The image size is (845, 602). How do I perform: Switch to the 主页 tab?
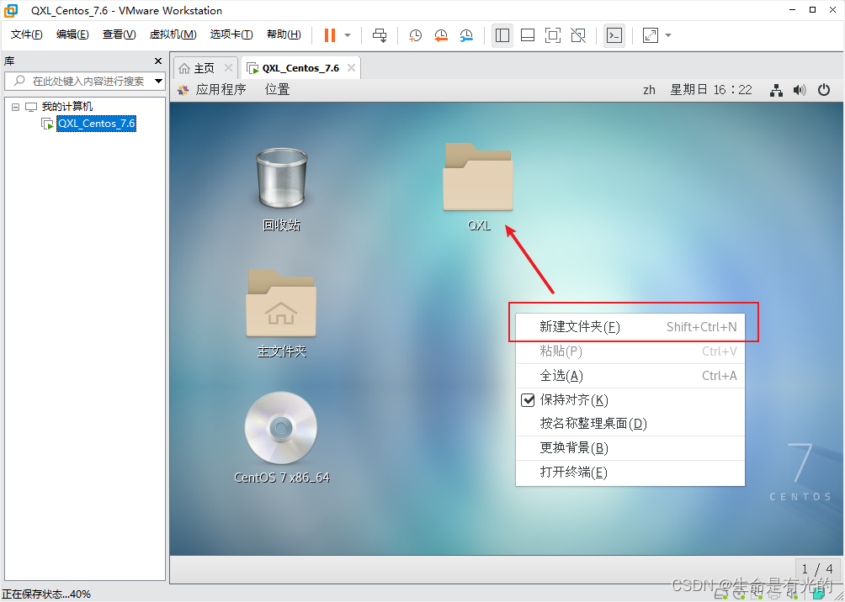coord(205,68)
